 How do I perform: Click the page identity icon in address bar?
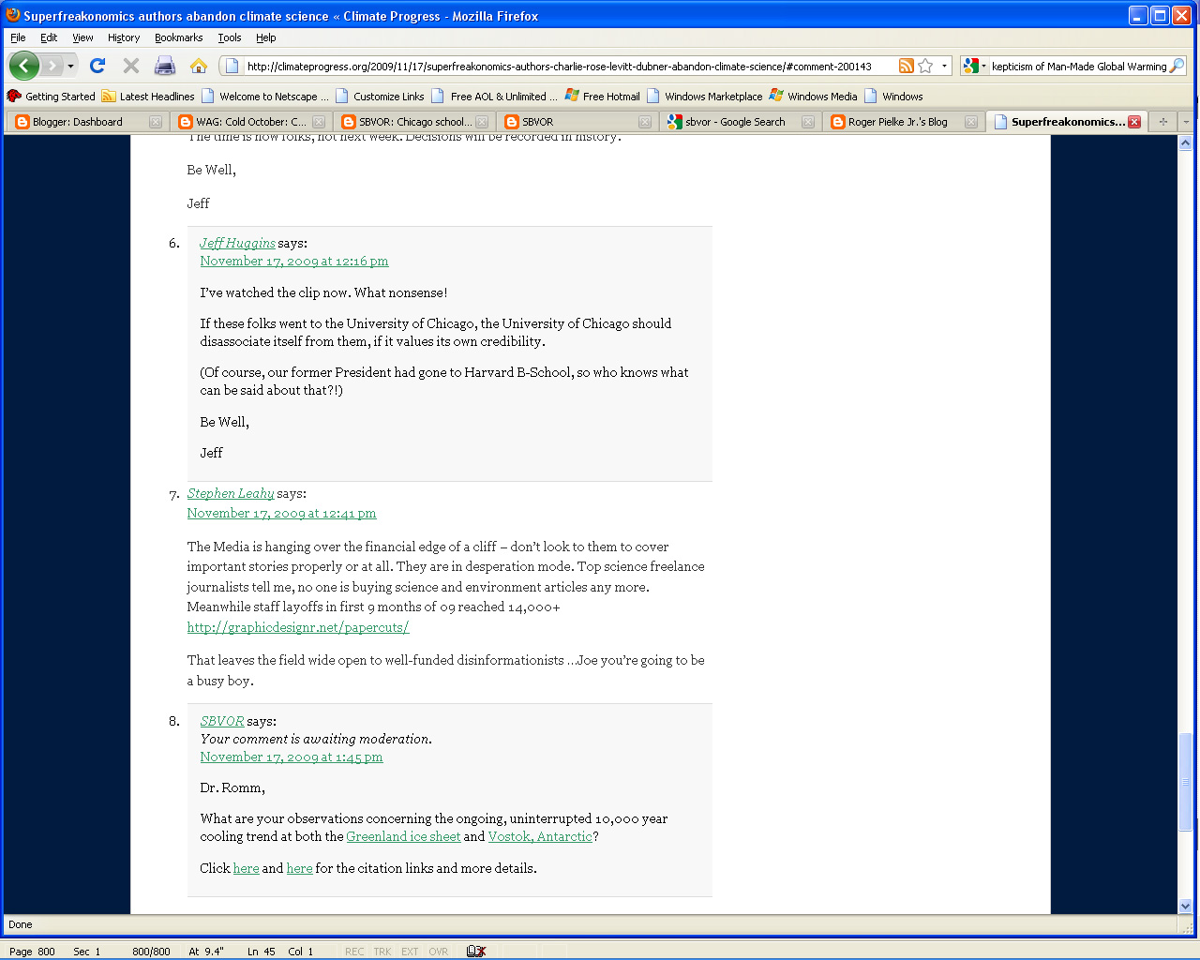click(x=232, y=66)
